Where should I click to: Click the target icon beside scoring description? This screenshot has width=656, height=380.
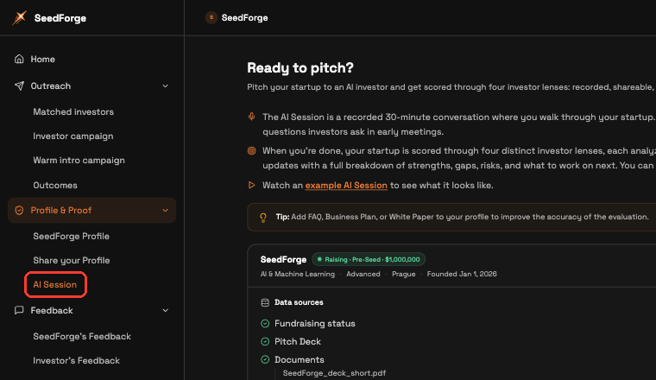[251, 150]
